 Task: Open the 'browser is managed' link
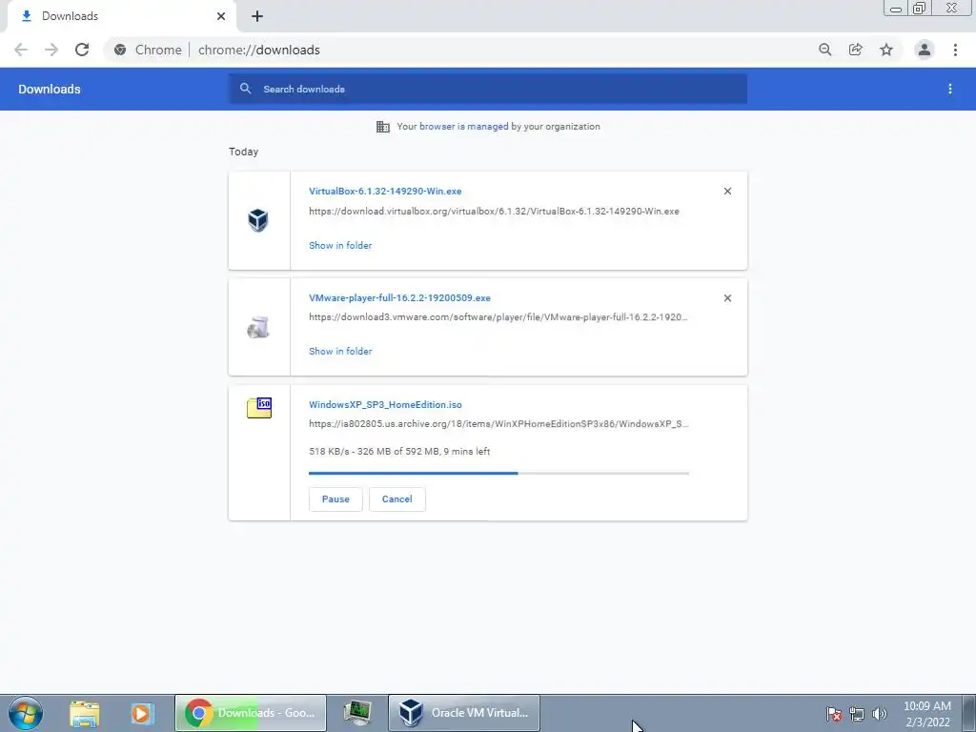coord(464,127)
